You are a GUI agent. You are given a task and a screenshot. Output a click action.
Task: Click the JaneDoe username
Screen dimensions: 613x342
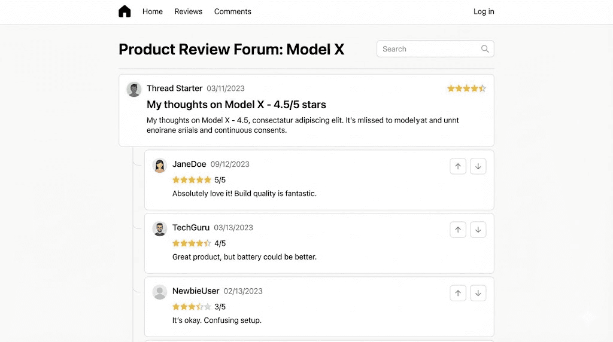click(189, 164)
